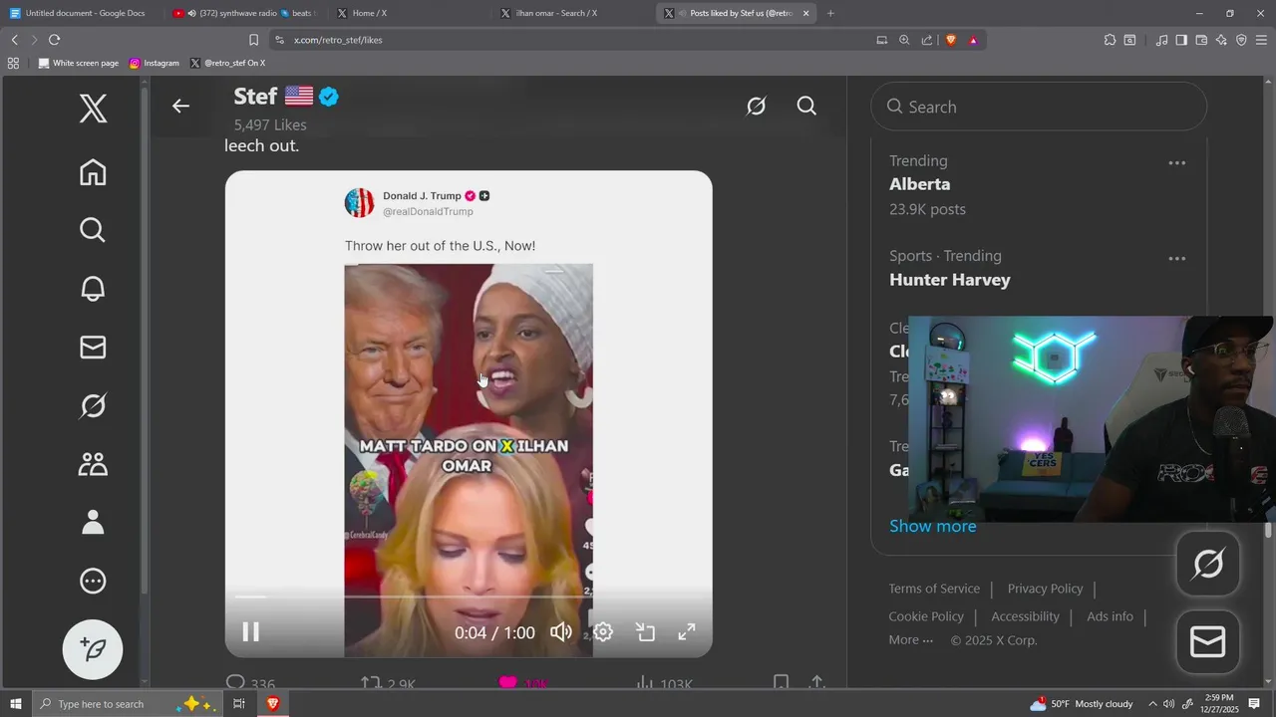The height and width of the screenshot is (717, 1276).
Task: Open Brave Rewards triangle icon
Action: (x=973, y=40)
